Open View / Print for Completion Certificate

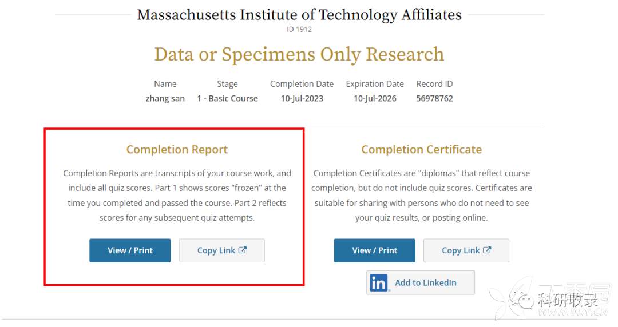(x=374, y=250)
